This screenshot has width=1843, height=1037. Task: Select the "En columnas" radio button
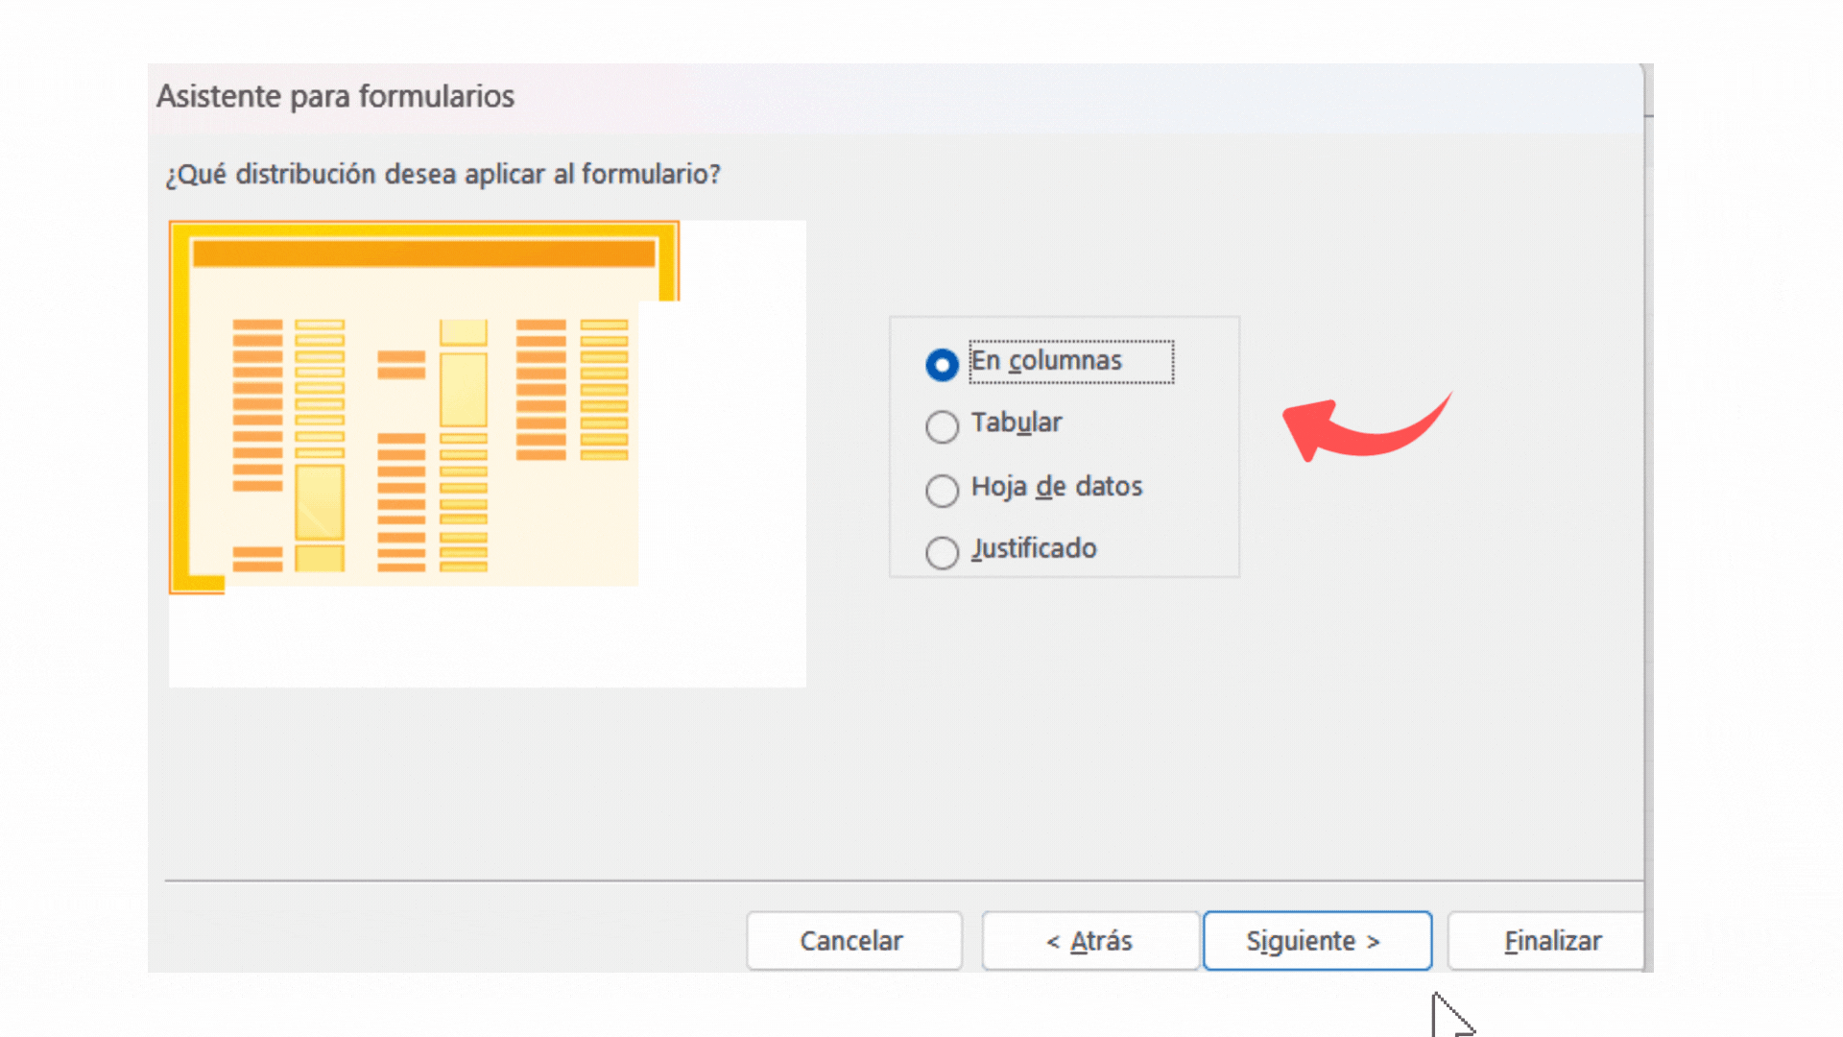(942, 364)
